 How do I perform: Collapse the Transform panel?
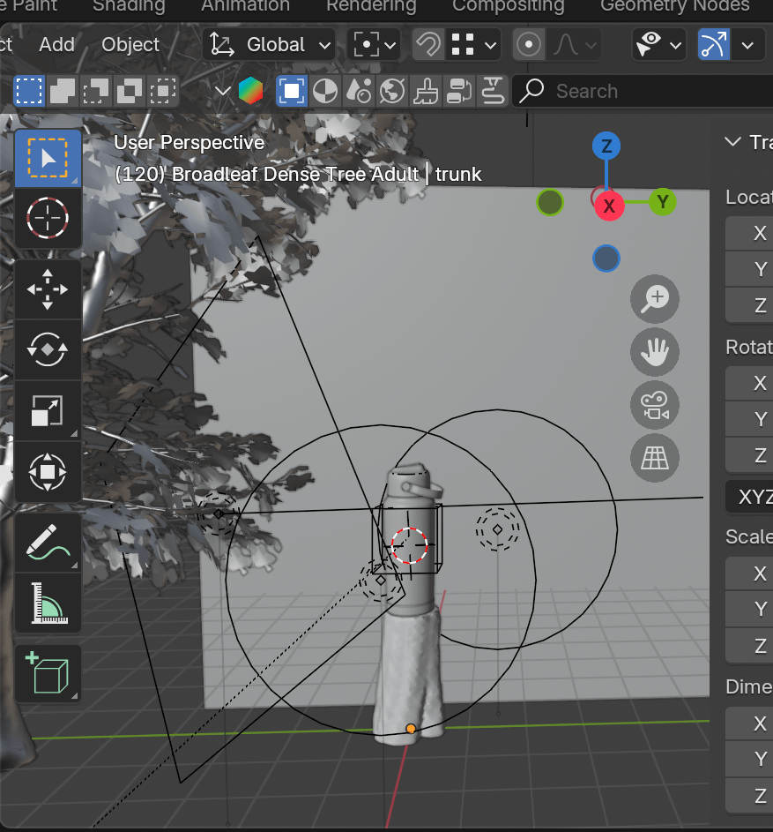732,142
